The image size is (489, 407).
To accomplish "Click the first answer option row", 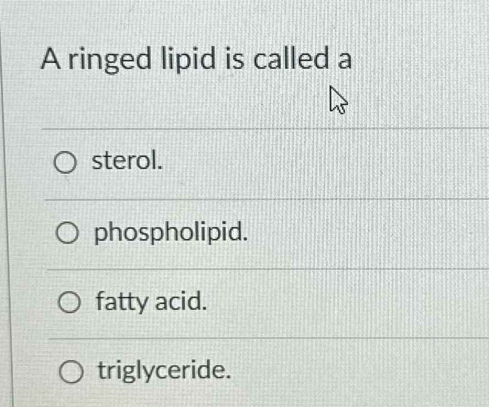I will pyautogui.click(x=220, y=163).
